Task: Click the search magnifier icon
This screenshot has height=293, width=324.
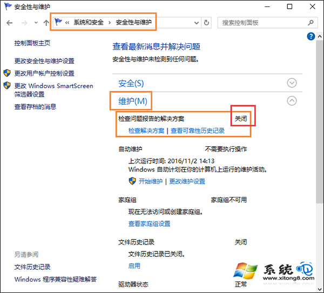Action: [x=310, y=23]
